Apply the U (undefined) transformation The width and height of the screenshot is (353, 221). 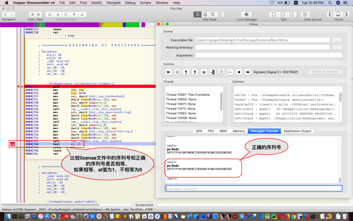[x=82, y=15]
